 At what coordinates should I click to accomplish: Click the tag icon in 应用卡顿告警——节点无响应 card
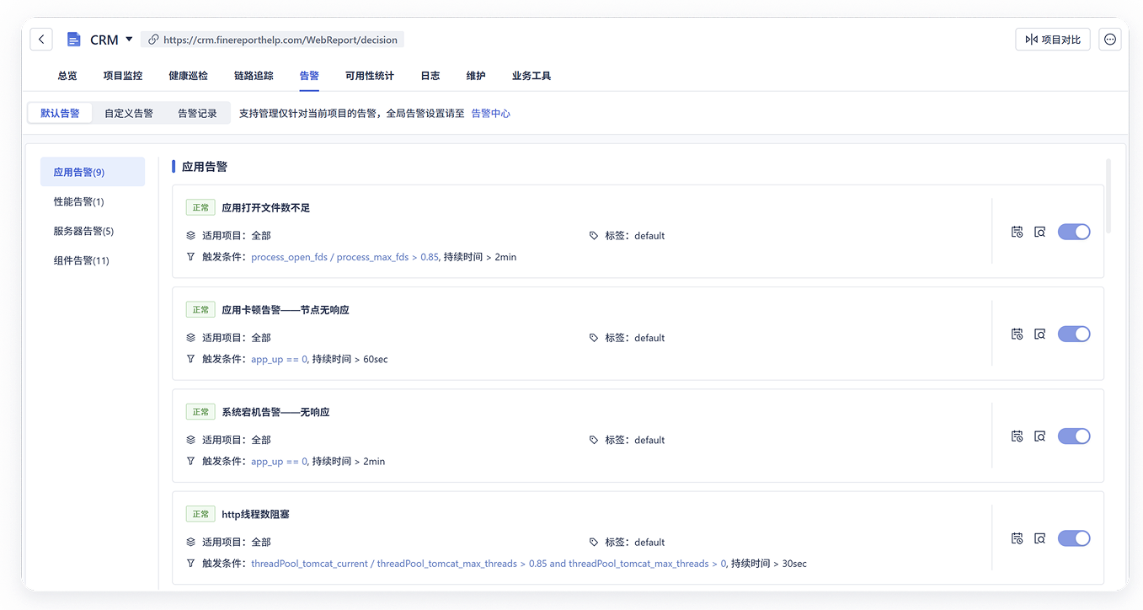click(594, 338)
